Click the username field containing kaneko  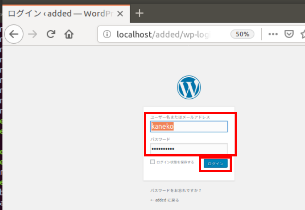[x=189, y=127]
